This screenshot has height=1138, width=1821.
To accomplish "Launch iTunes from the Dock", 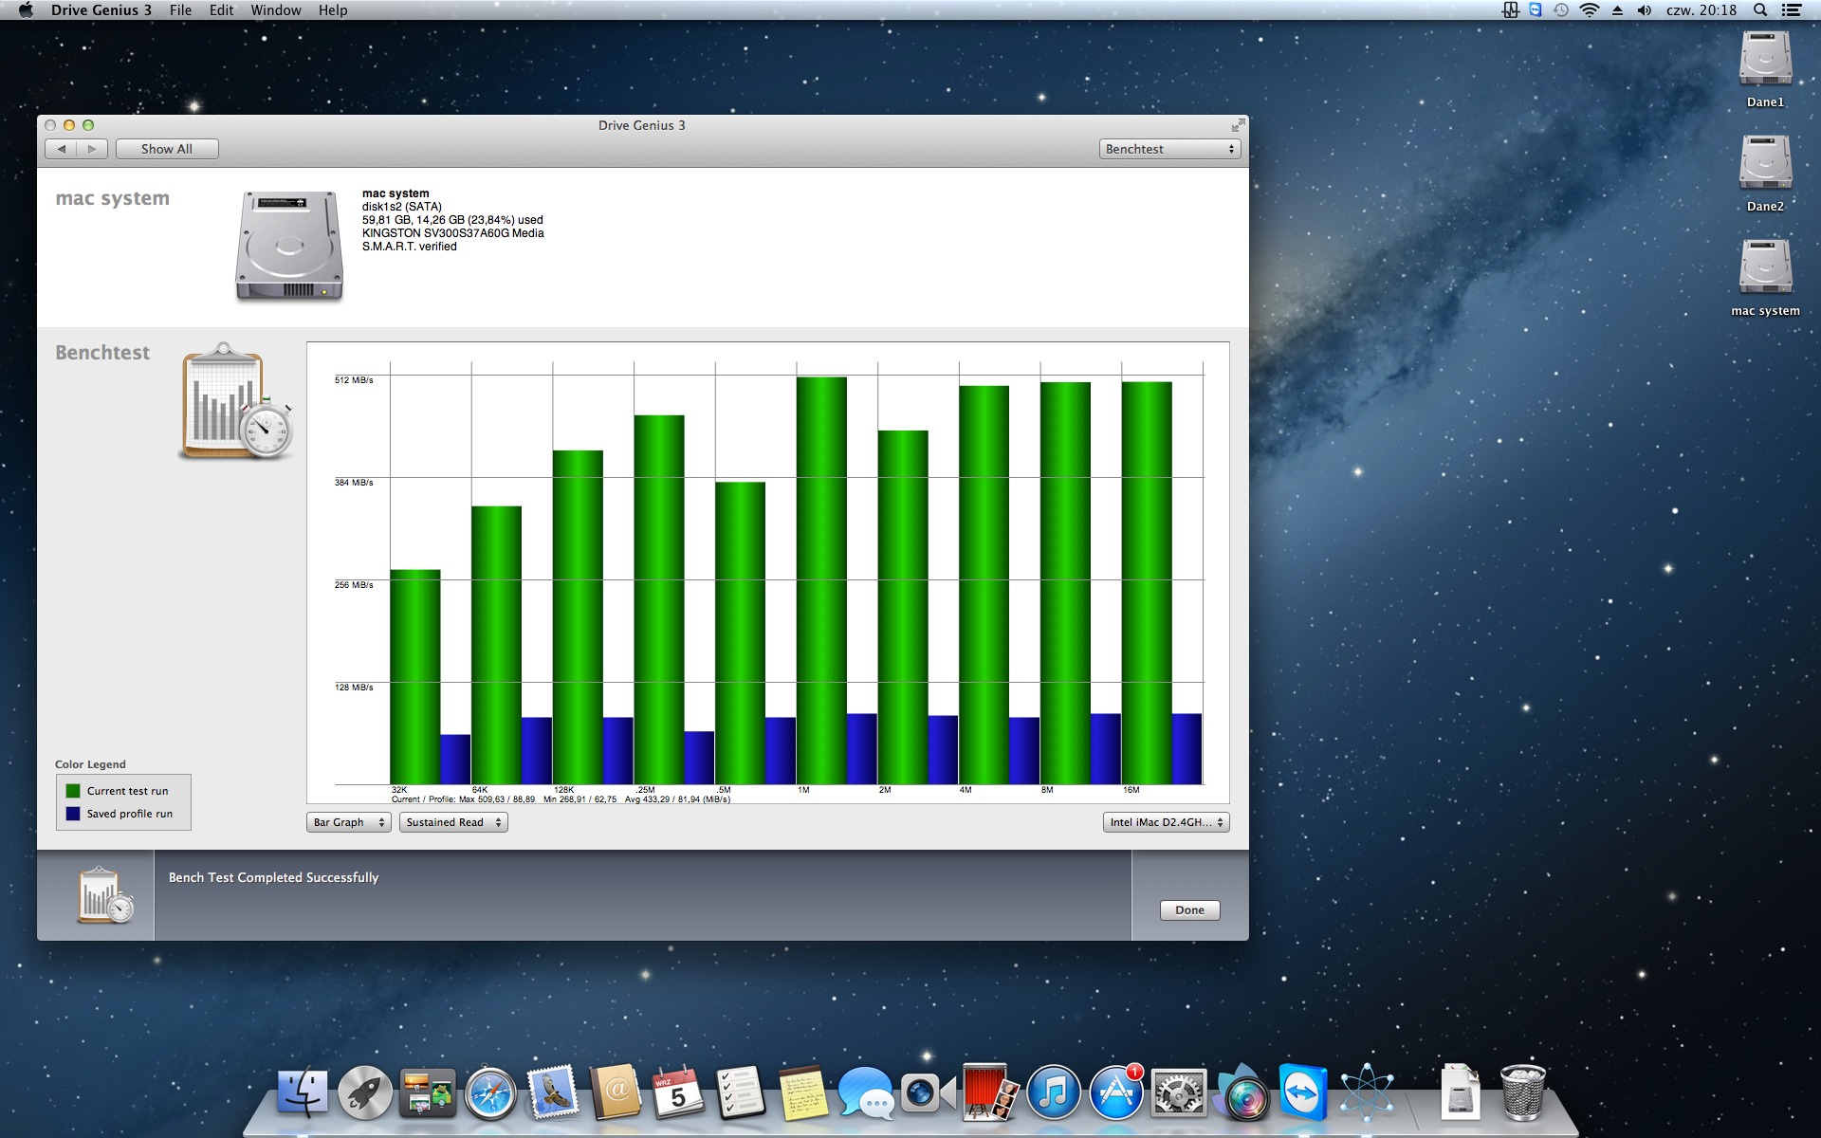I will [x=1054, y=1092].
